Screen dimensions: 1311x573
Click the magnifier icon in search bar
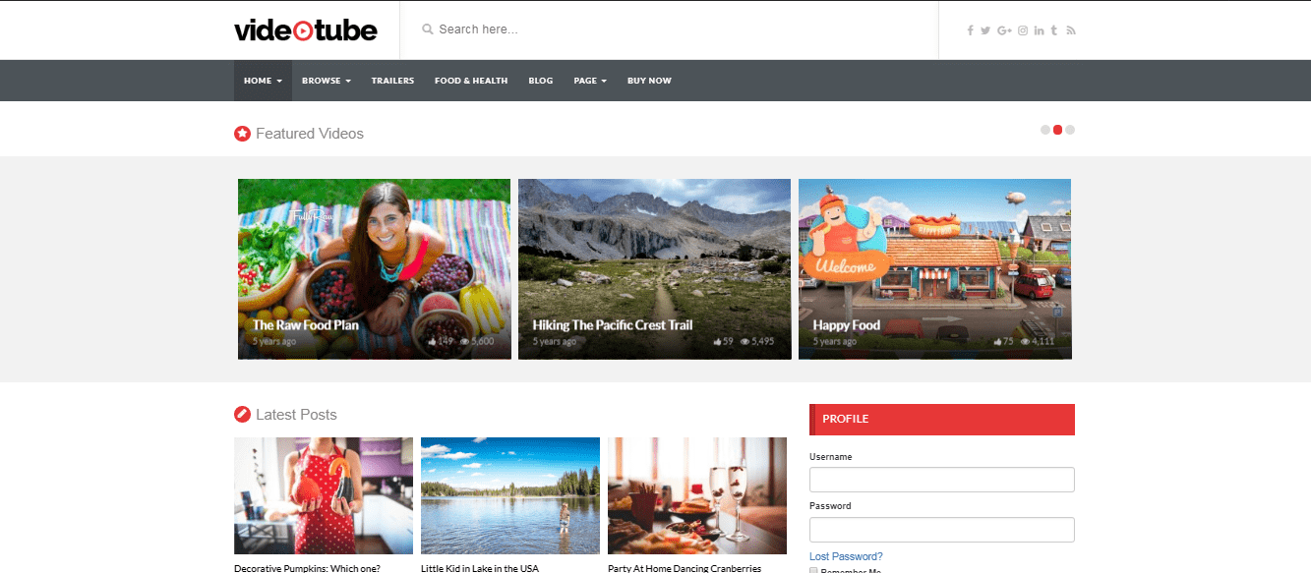tap(427, 29)
